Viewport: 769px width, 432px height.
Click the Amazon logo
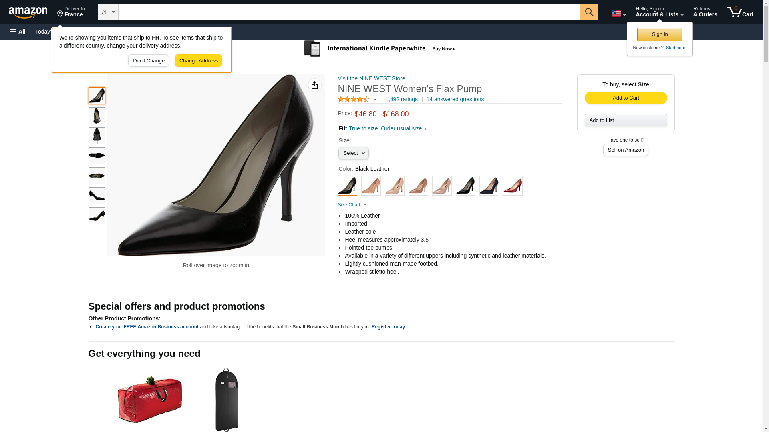pos(28,12)
